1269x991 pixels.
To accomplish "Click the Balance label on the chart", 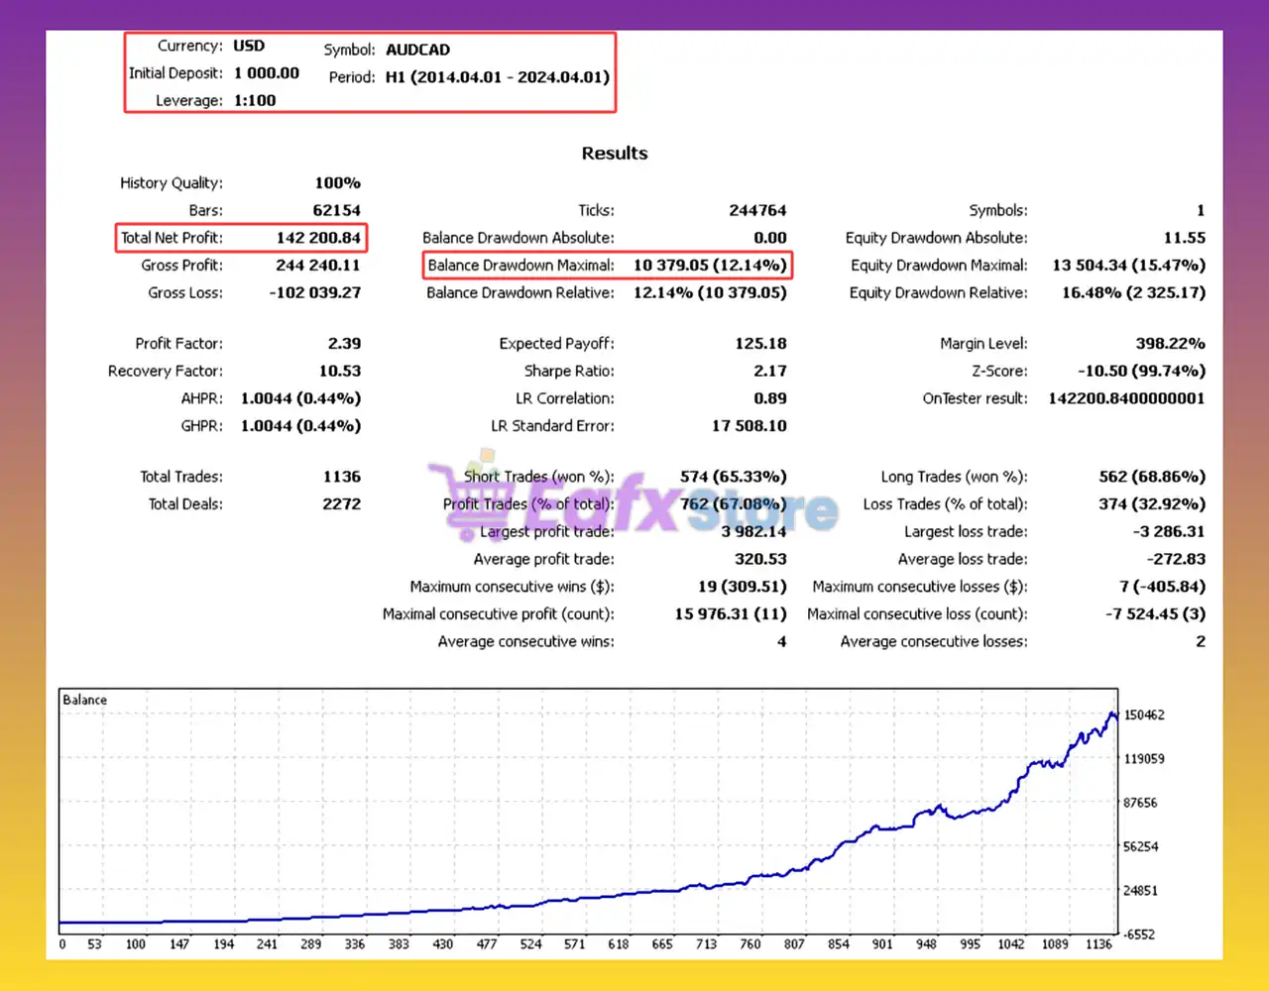I will [x=84, y=700].
